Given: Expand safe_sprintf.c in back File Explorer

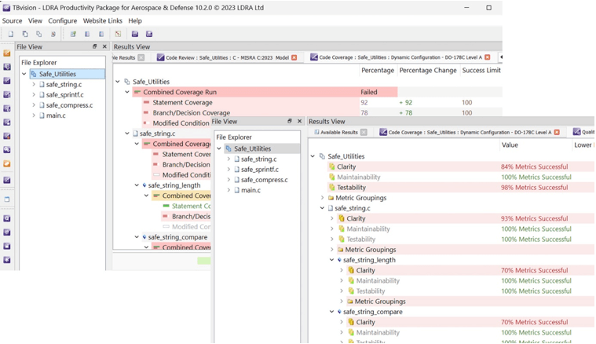Looking at the screenshot, I should point(34,95).
